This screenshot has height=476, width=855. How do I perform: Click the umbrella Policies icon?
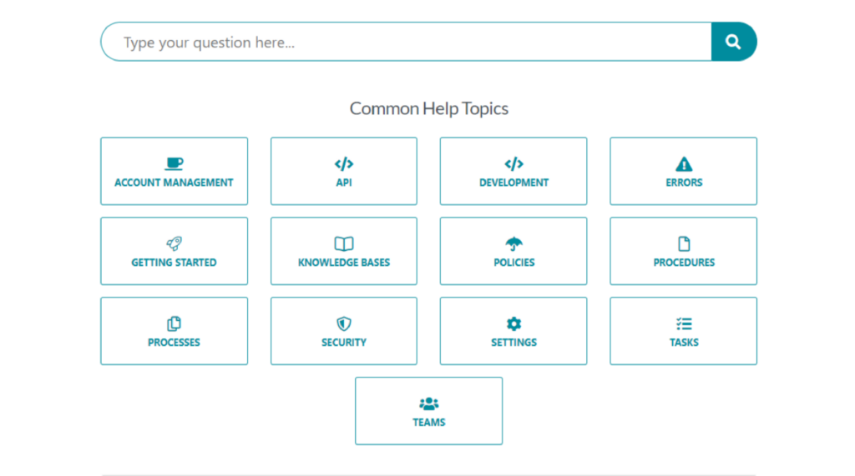pos(514,243)
